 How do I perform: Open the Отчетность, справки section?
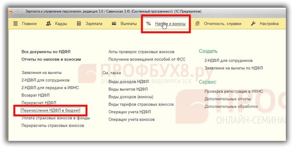223,23
